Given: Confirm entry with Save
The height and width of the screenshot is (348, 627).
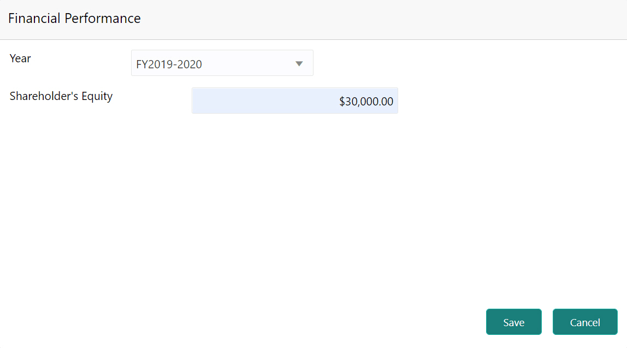Looking at the screenshot, I should (x=513, y=322).
